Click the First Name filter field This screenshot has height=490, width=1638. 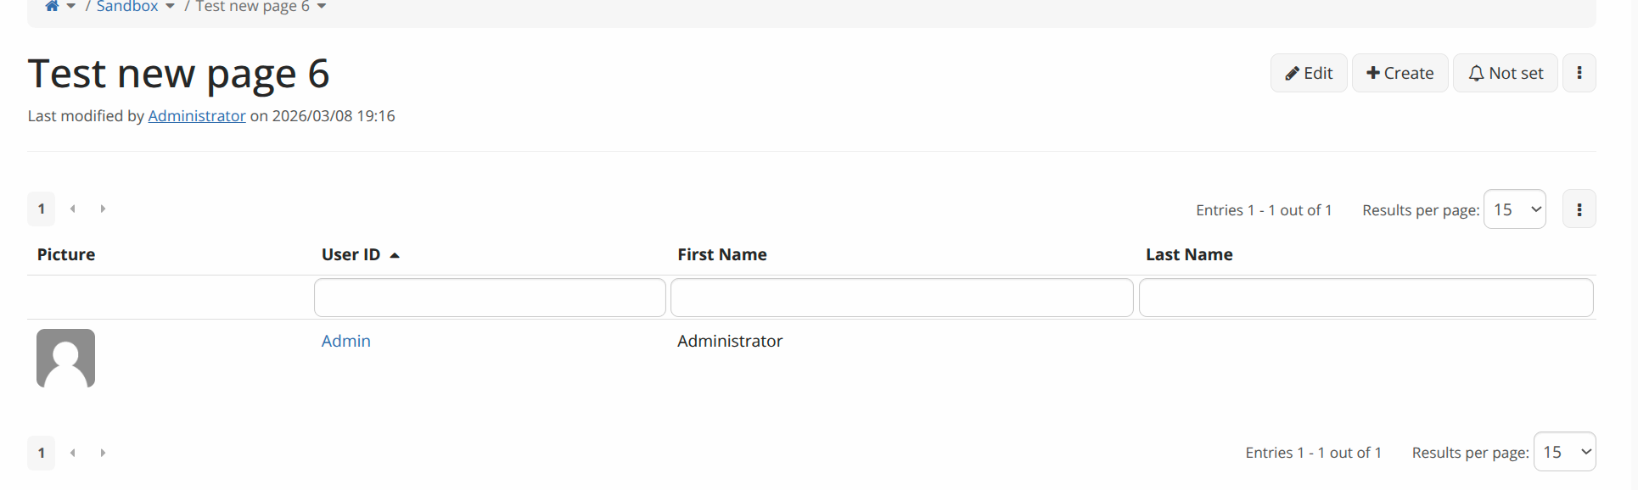901,298
